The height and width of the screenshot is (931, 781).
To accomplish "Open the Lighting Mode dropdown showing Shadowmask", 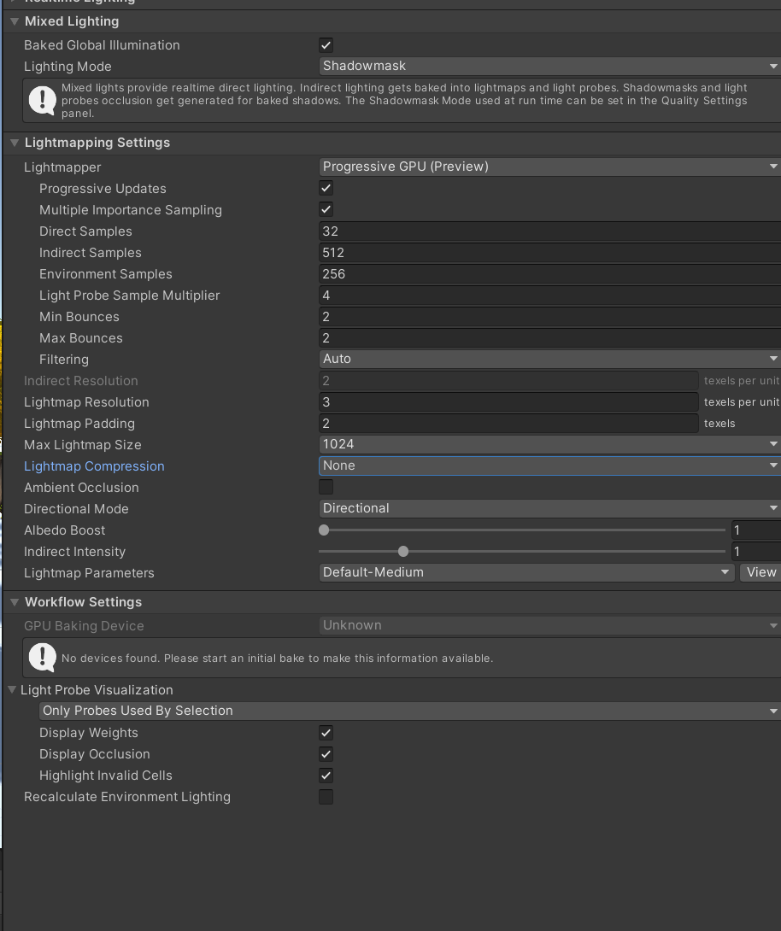I will coord(549,66).
